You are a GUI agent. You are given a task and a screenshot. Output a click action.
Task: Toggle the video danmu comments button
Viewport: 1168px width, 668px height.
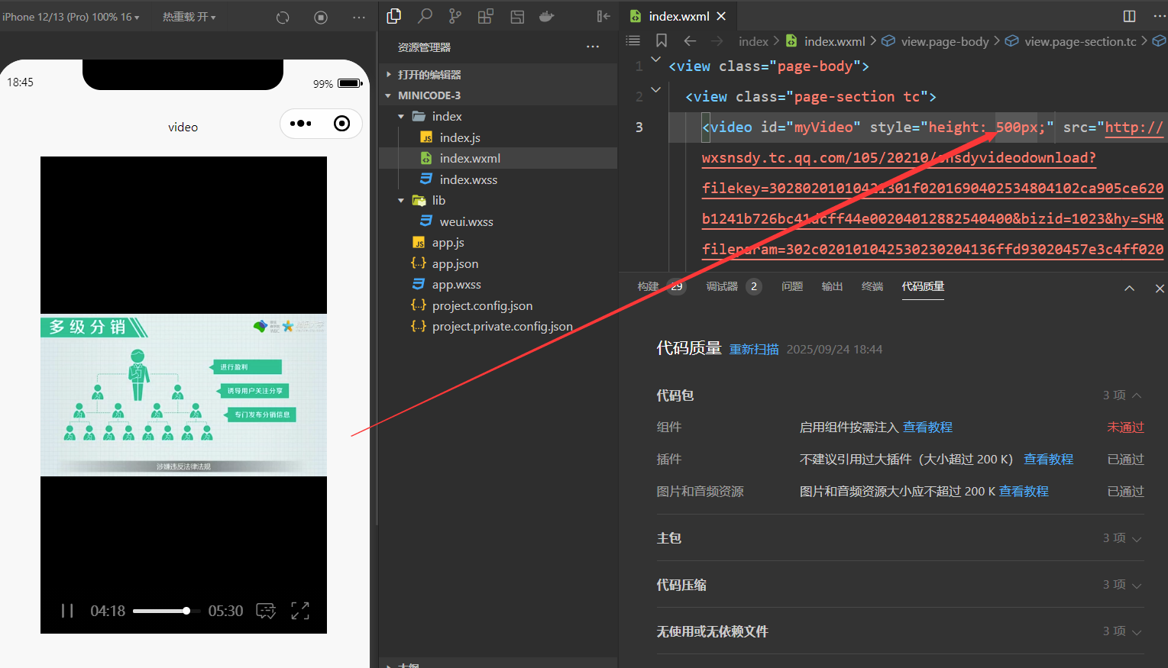pyautogui.click(x=266, y=611)
